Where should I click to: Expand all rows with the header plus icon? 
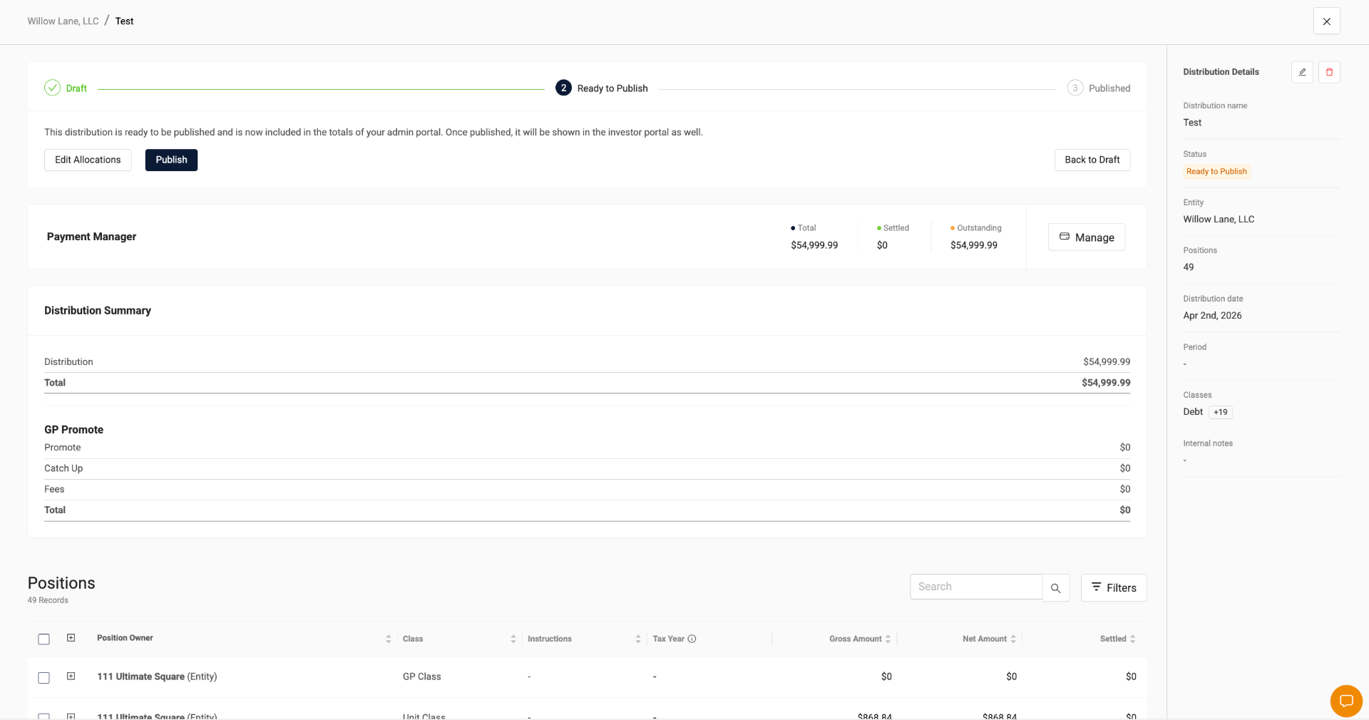coord(71,639)
